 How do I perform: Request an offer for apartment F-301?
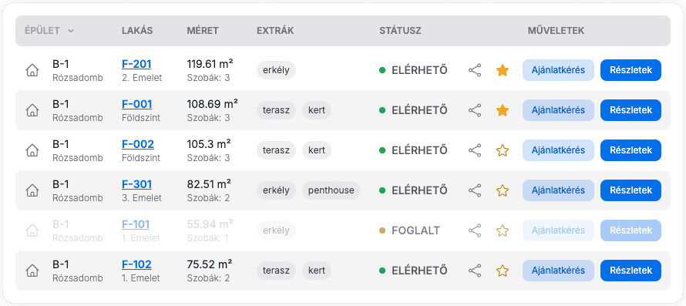[558, 190]
